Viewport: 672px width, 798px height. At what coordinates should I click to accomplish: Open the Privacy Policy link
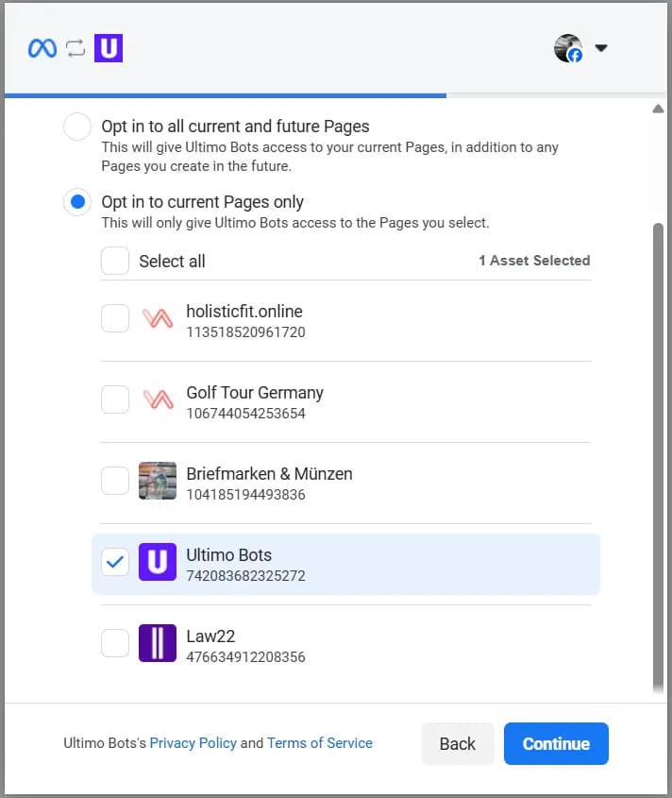(x=193, y=743)
